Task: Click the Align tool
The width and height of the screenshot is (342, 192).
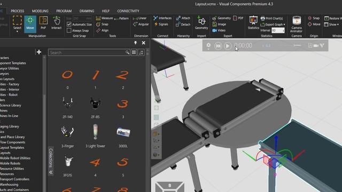Action: [x=102, y=30]
